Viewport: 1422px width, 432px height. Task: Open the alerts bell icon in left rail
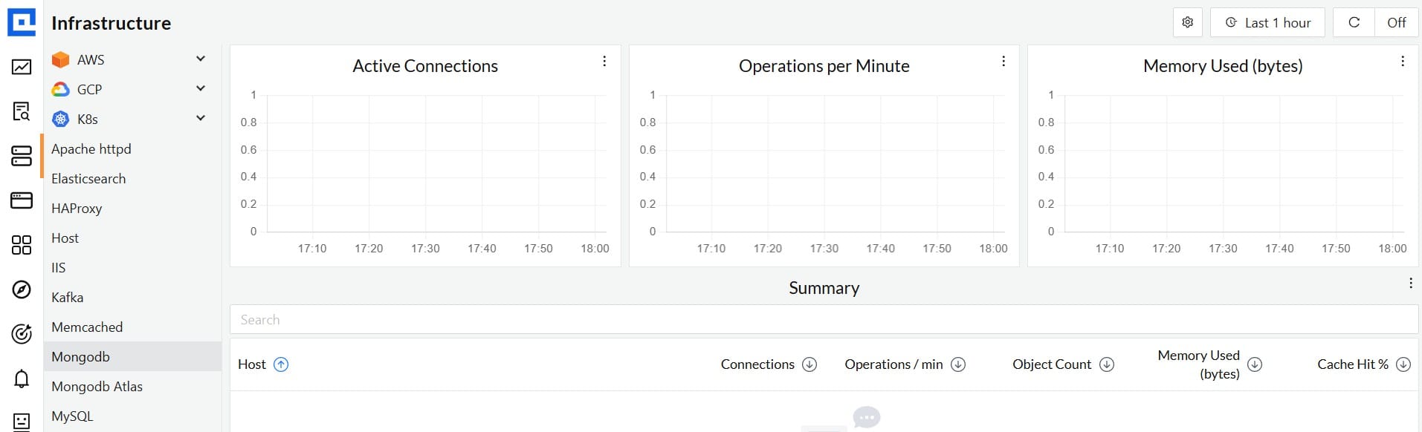(22, 379)
